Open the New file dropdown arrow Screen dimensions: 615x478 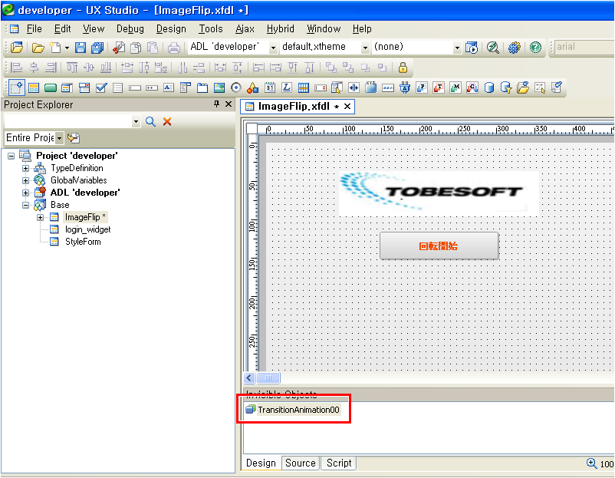pos(67,48)
